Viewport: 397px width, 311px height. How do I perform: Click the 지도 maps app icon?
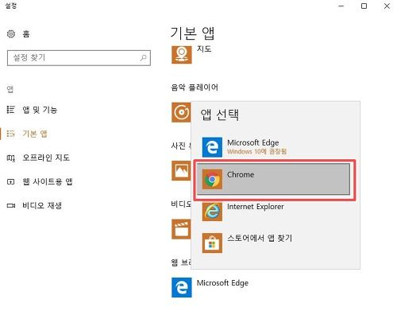pyautogui.click(x=182, y=55)
